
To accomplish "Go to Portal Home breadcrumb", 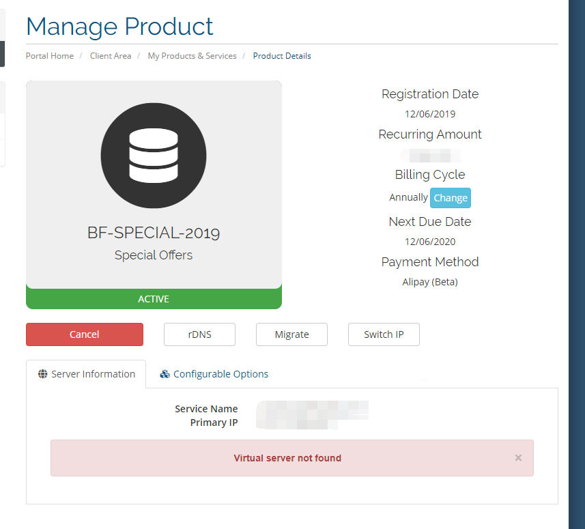I will click(50, 56).
